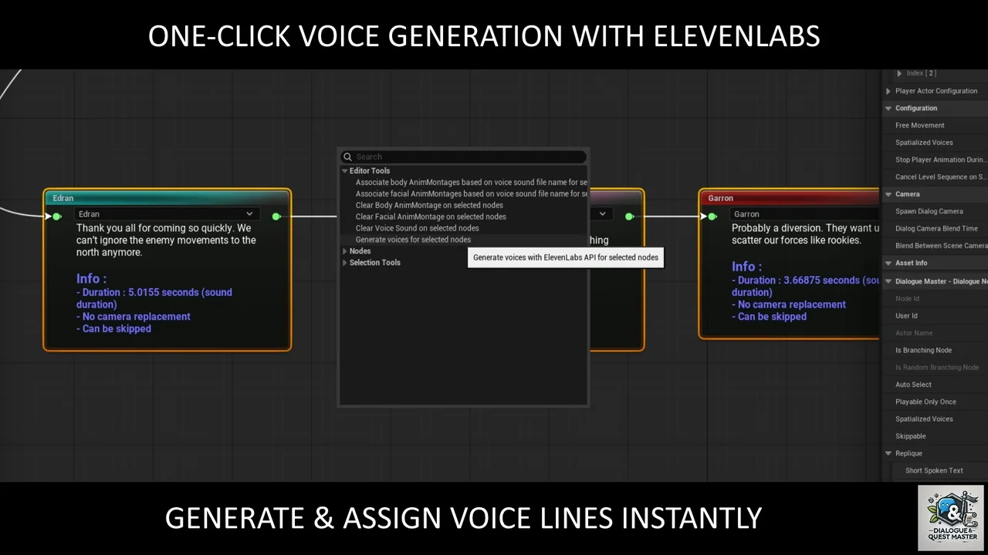The image size is (988, 555).
Task: Expand Player Actor Configuration section
Action: pyautogui.click(x=888, y=91)
